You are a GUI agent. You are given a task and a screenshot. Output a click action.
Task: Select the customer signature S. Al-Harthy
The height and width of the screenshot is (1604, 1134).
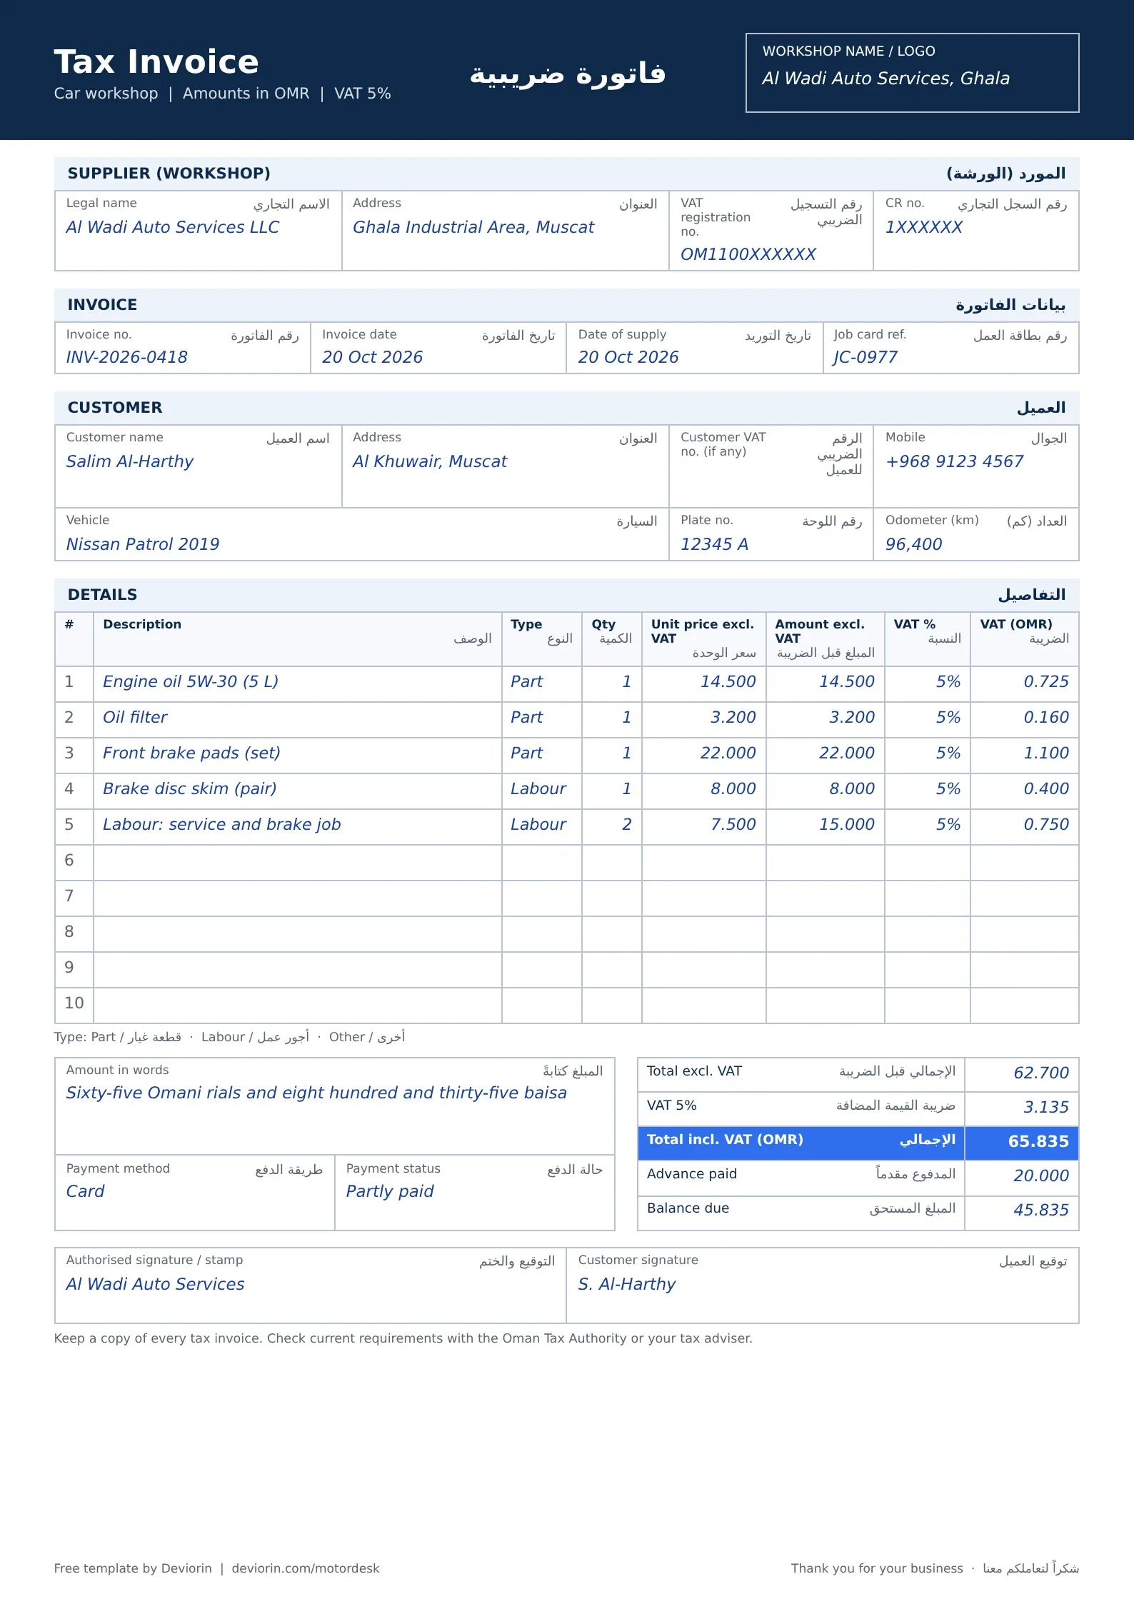(x=626, y=1284)
